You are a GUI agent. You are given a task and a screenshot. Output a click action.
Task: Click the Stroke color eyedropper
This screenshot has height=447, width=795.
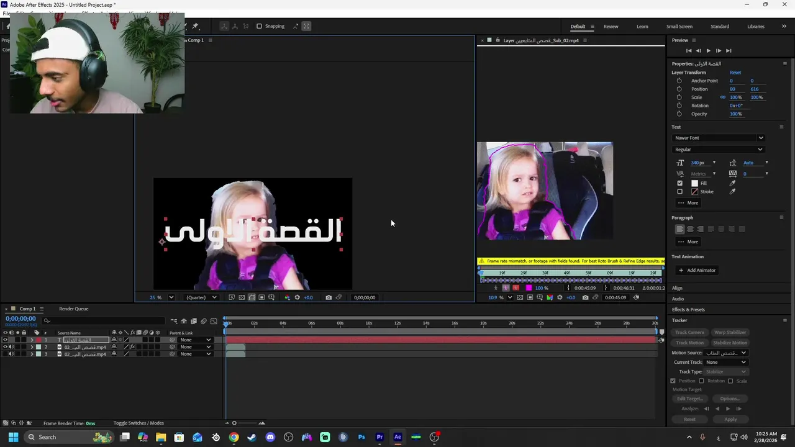tap(732, 192)
